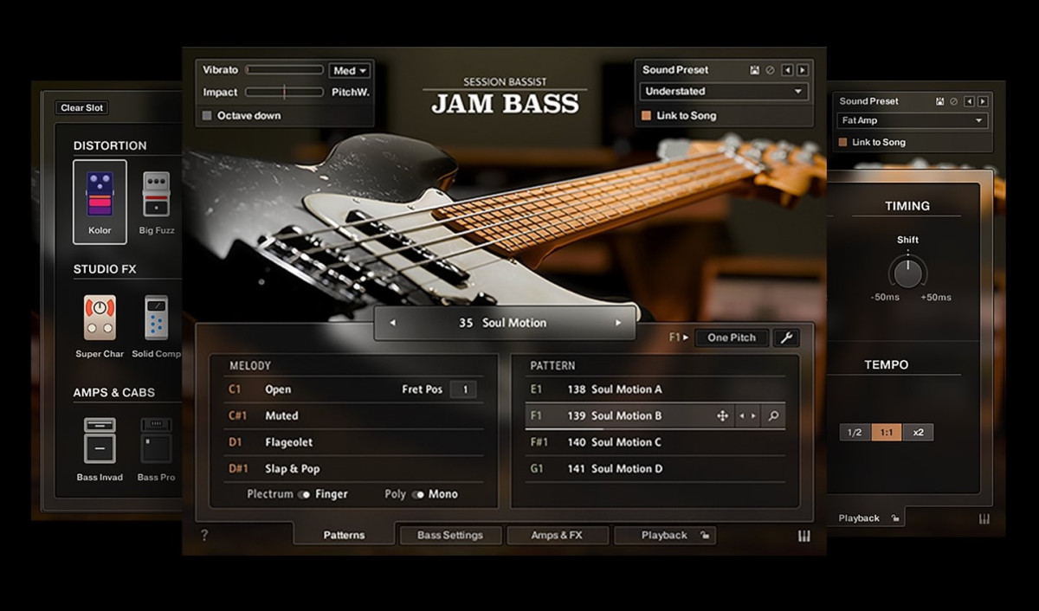Open pattern browser via magnifier icon
Image resolution: width=1039 pixels, height=611 pixels.
[773, 416]
